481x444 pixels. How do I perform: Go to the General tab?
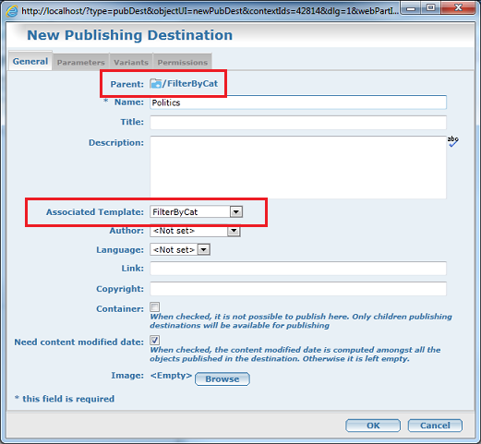coord(30,61)
